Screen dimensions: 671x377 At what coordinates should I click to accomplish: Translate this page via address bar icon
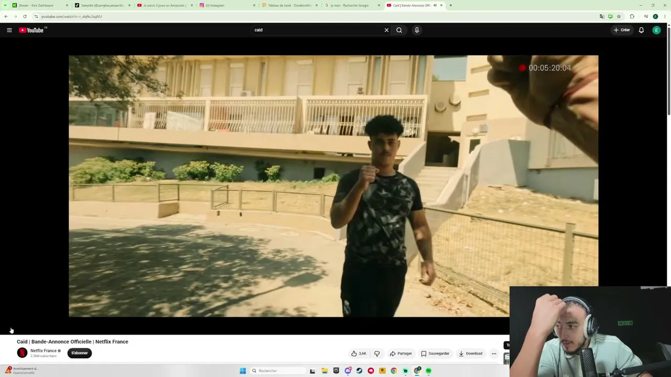coord(602,16)
